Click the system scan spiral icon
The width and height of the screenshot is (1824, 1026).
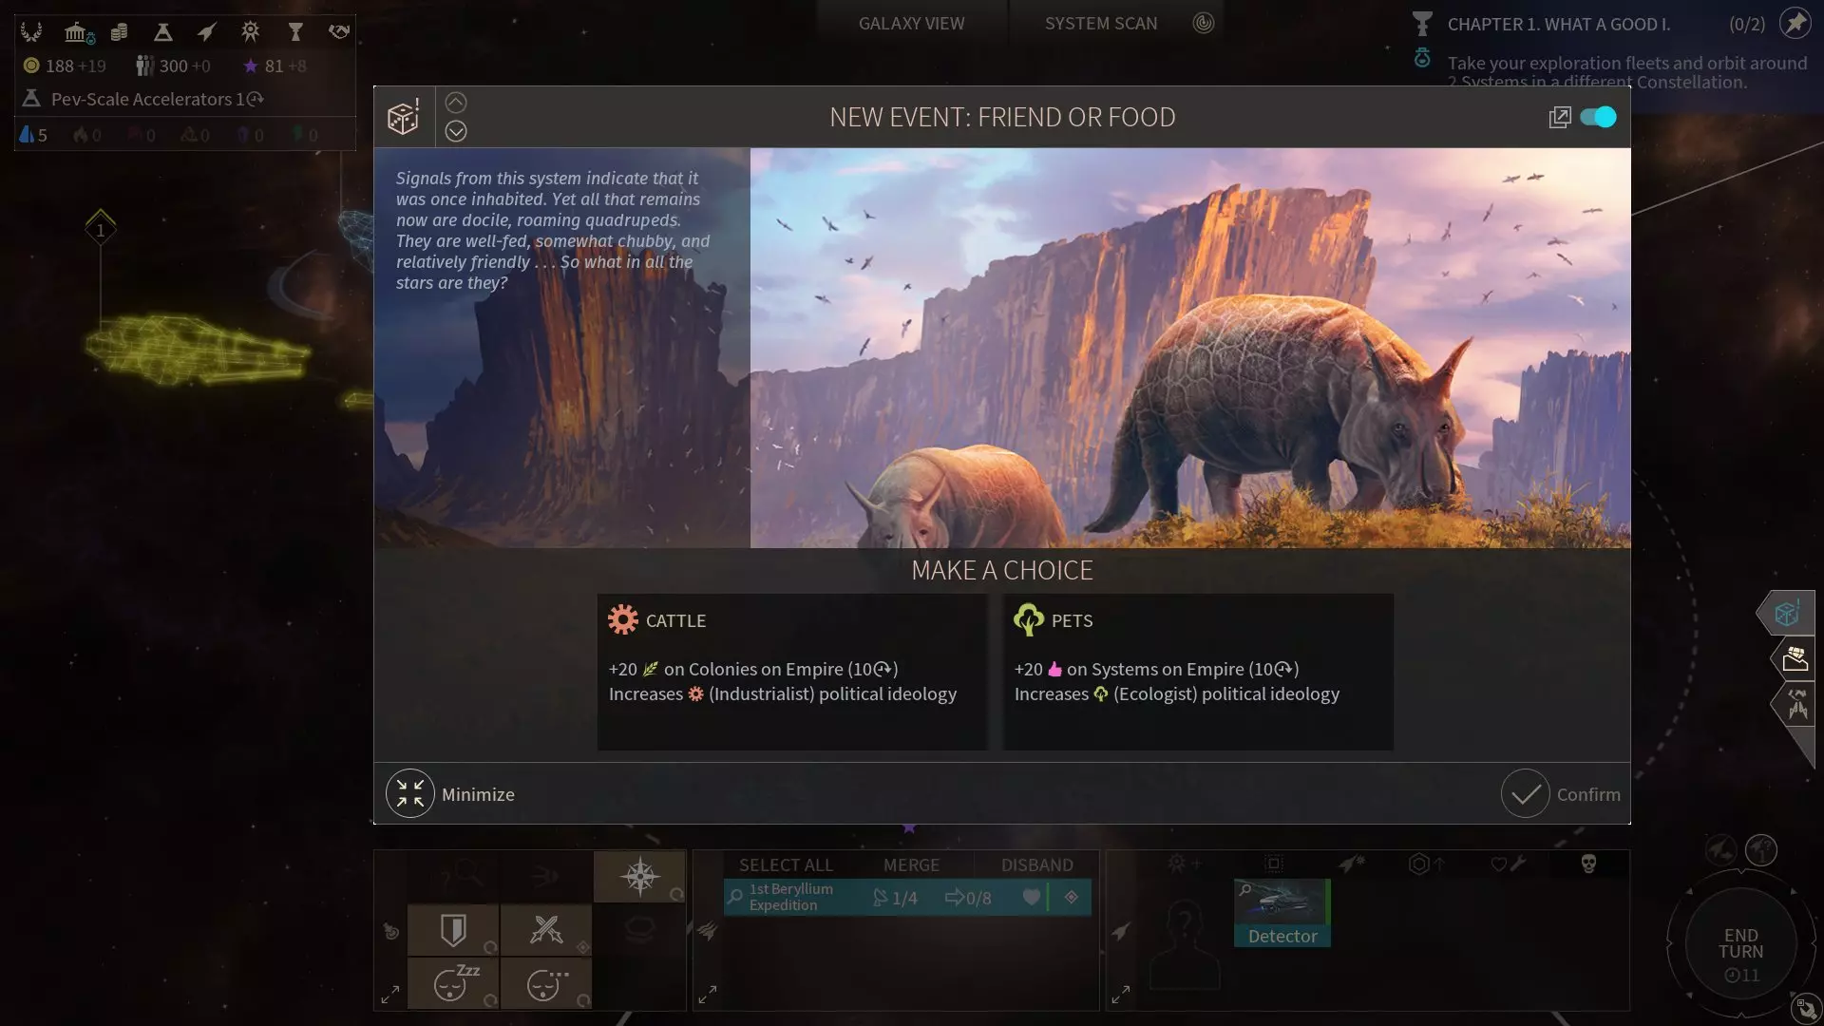1204,23
